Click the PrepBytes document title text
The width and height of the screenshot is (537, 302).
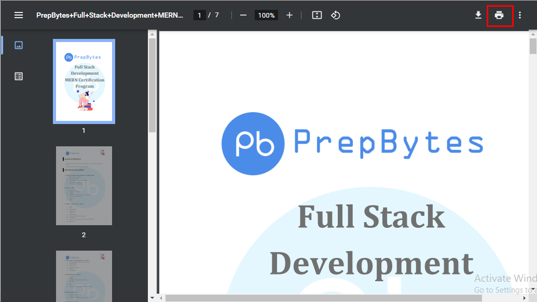[109, 15]
